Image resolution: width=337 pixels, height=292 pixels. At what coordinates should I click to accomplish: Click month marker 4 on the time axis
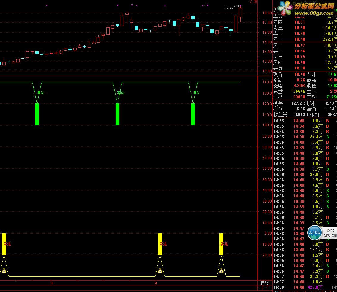(x=156, y=283)
